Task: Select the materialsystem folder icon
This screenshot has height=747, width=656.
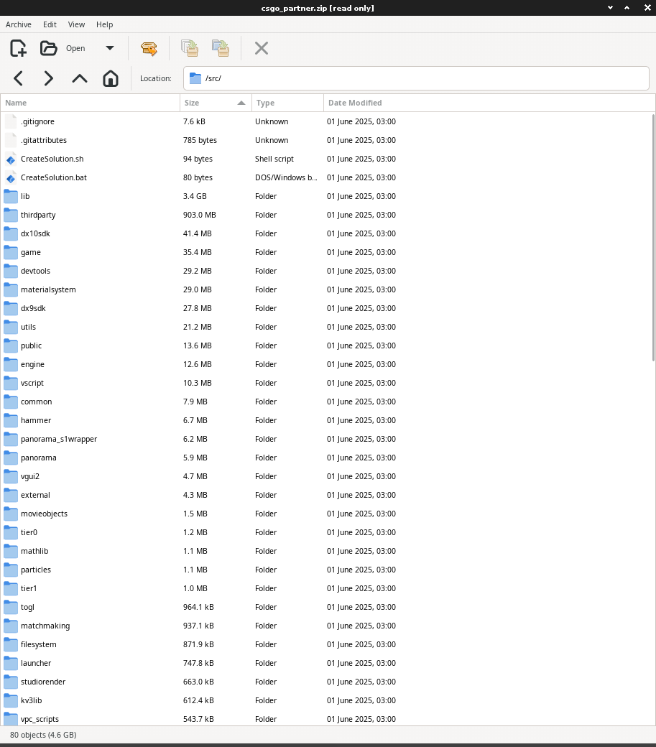Action: (11, 289)
